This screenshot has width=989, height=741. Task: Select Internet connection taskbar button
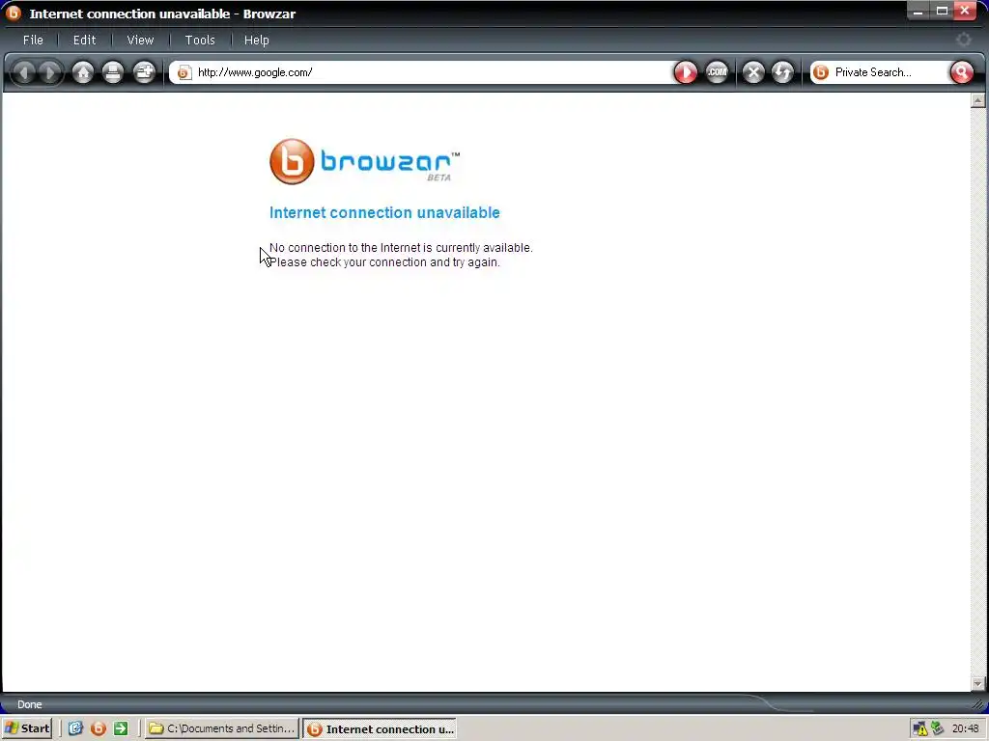pyautogui.click(x=380, y=729)
